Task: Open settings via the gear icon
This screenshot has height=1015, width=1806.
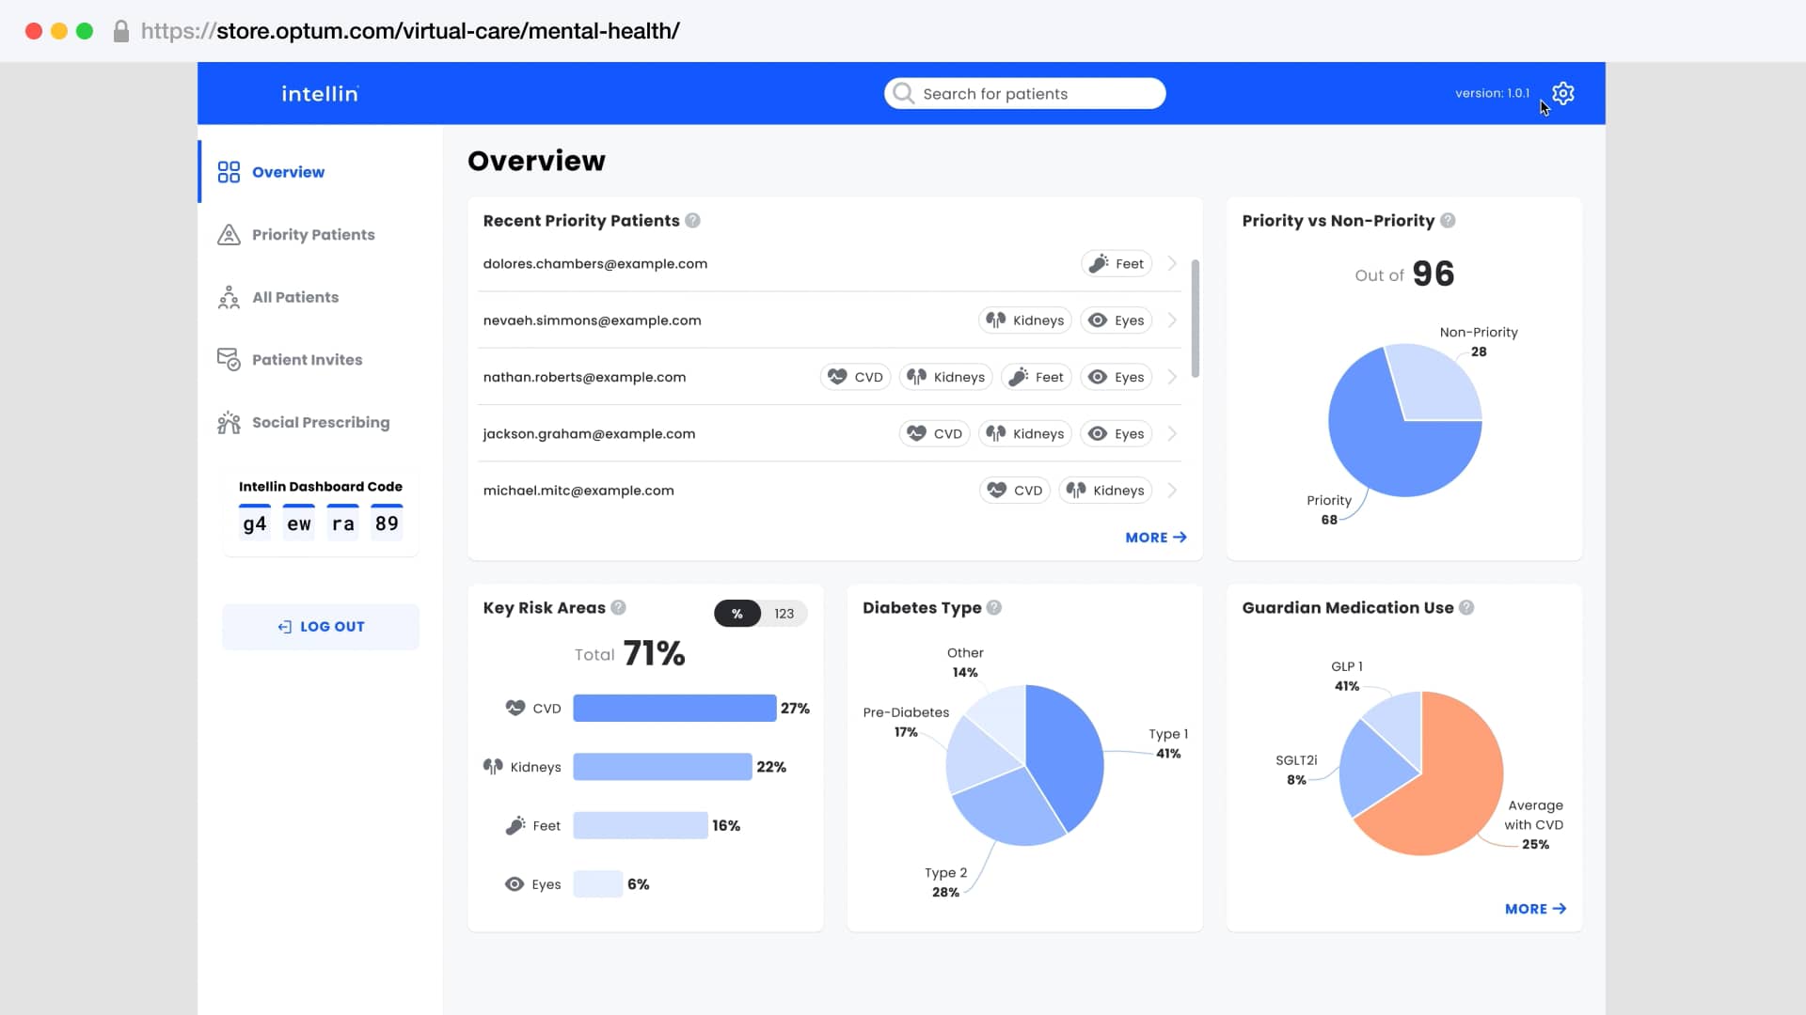Action: (1561, 93)
